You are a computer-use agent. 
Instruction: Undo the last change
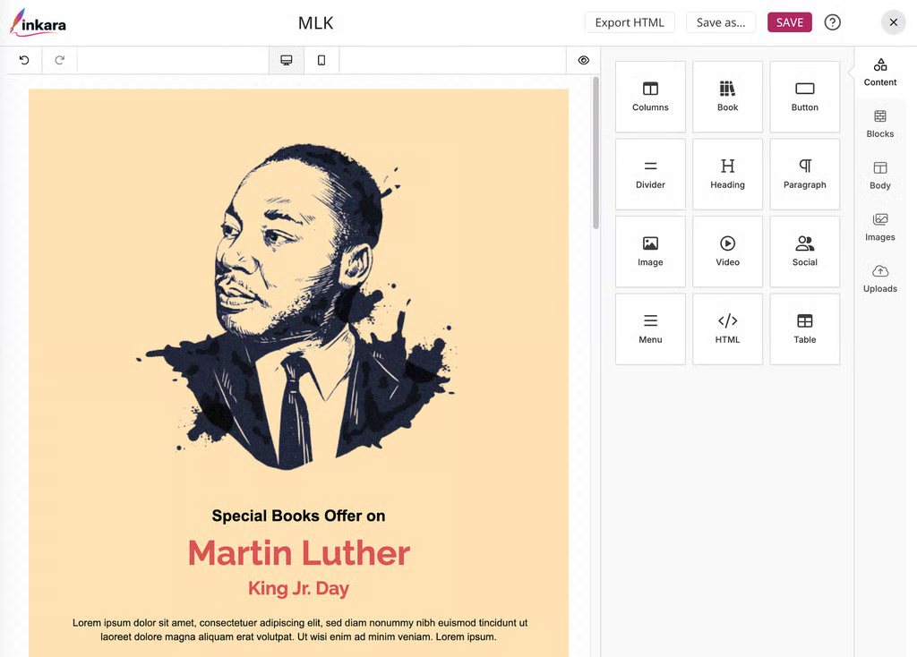tap(24, 60)
